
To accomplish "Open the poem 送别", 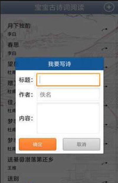I will [x=13, y=179].
